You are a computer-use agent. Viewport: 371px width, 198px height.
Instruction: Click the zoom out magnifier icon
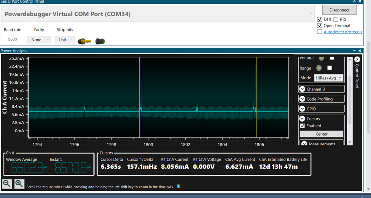[x=7, y=184]
